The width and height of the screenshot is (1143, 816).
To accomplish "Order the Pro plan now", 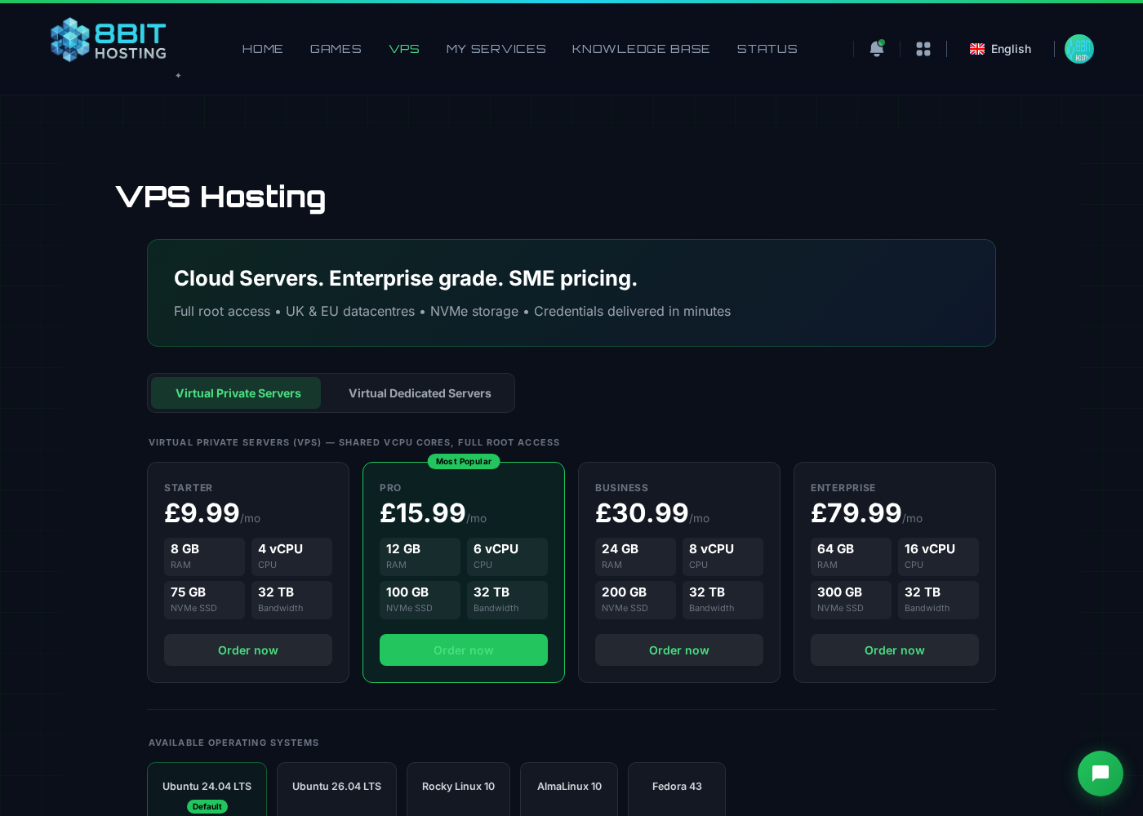I will (x=464, y=650).
